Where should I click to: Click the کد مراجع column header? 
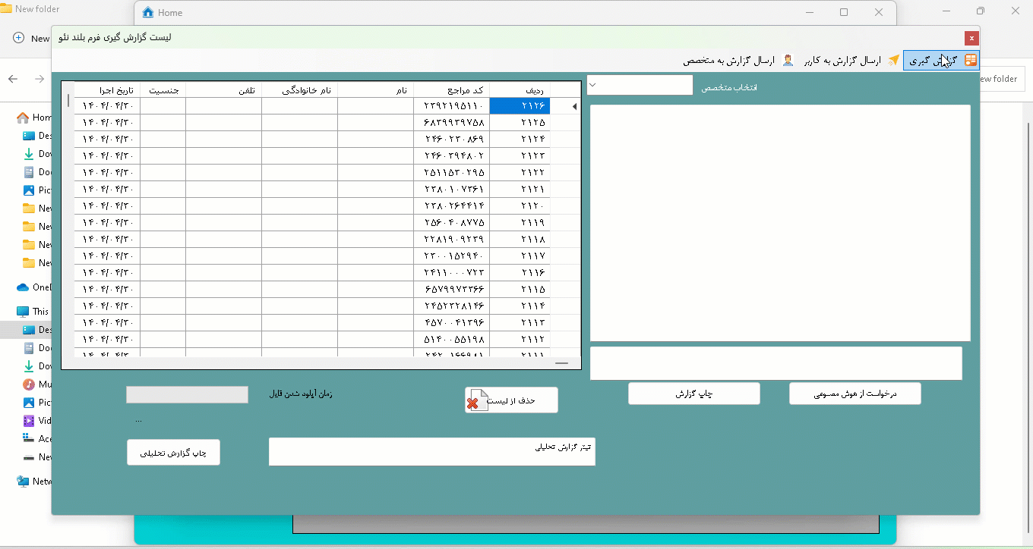[x=452, y=90]
